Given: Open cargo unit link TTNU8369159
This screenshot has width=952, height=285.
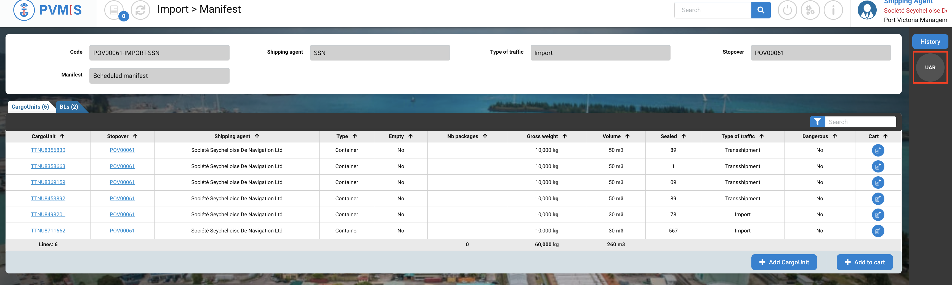Looking at the screenshot, I should (48, 182).
